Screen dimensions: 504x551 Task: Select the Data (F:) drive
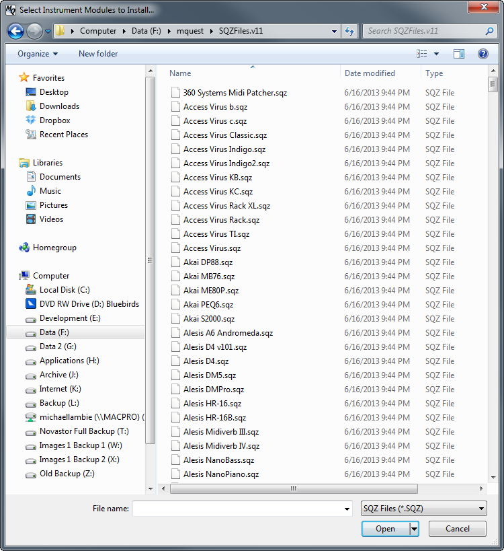[x=75, y=332]
